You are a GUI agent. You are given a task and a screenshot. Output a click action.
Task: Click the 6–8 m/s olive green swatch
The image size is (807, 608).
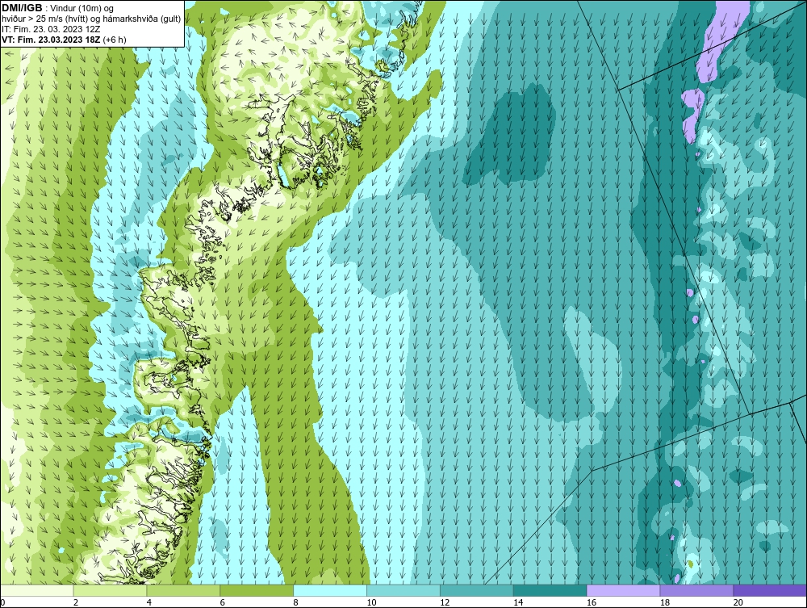(x=257, y=590)
